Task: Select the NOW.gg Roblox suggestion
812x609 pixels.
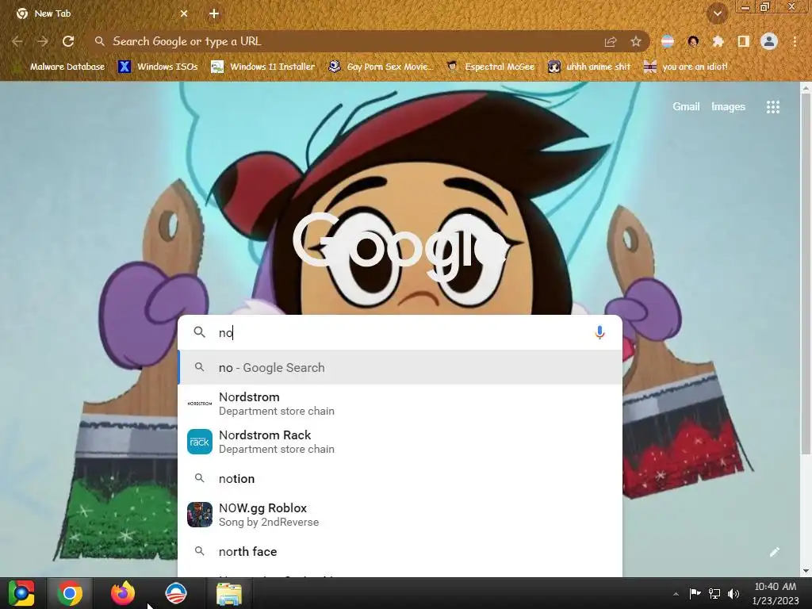Action: (400, 515)
